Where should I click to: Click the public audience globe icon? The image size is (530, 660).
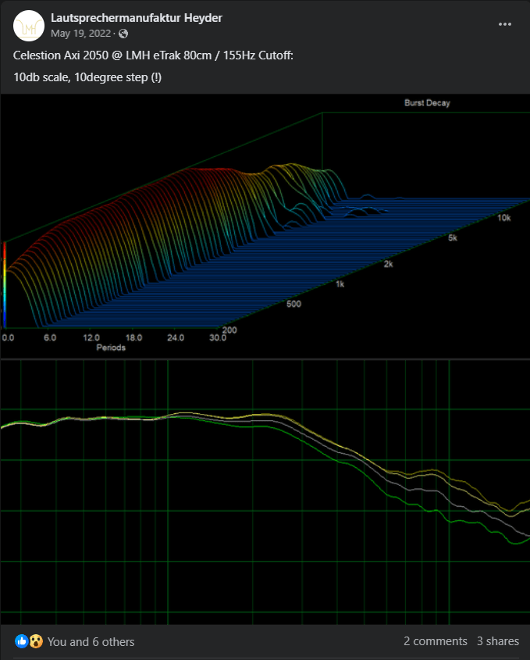pos(123,34)
